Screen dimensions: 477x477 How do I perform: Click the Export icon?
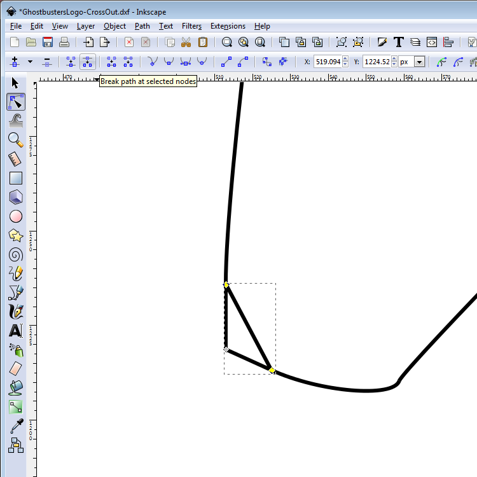coord(105,42)
